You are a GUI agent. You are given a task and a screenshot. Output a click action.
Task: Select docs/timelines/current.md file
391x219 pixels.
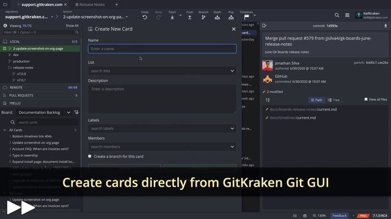click(x=293, y=117)
